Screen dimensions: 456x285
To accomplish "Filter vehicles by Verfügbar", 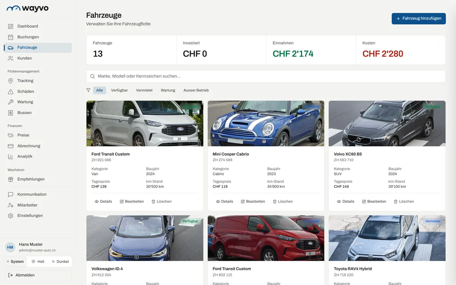I will coord(119,90).
